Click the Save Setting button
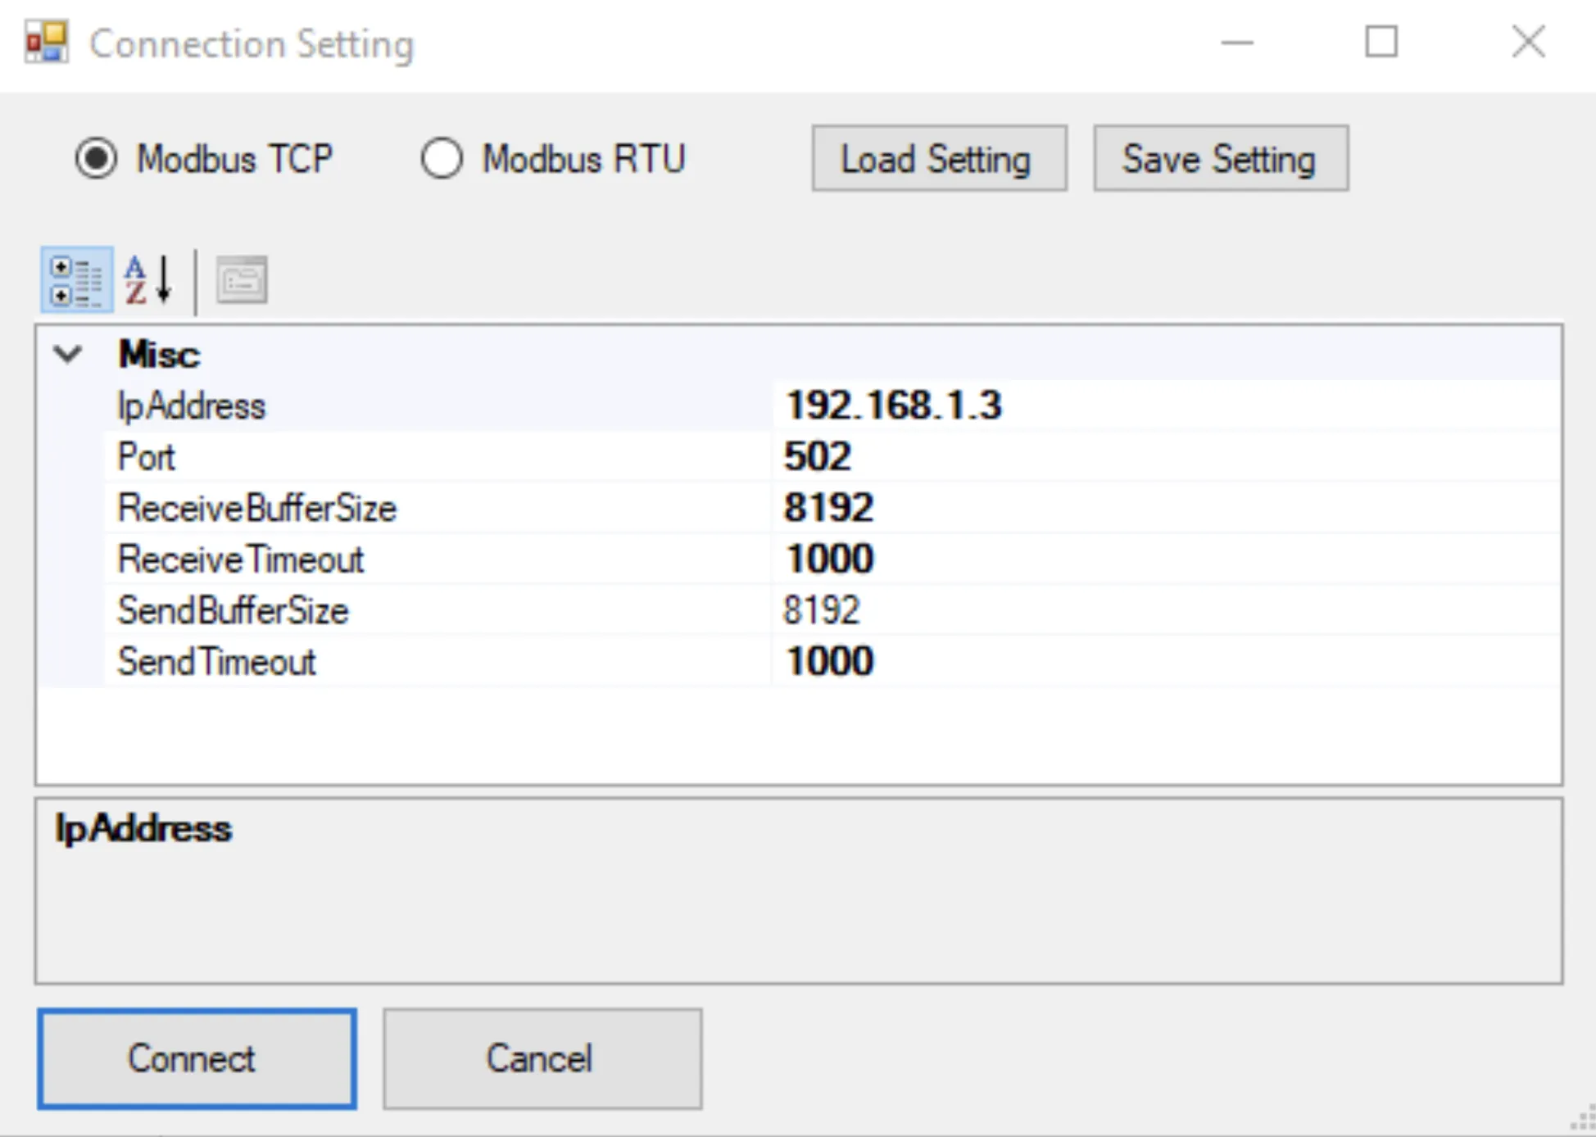This screenshot has width=1596, height=1137. pos(1219,158)
